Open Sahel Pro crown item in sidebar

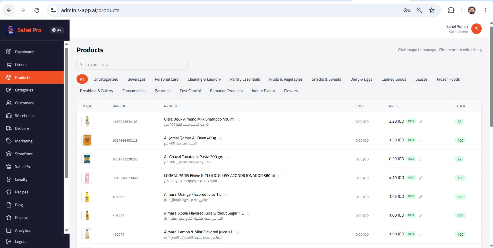click(x=32, y=167)
